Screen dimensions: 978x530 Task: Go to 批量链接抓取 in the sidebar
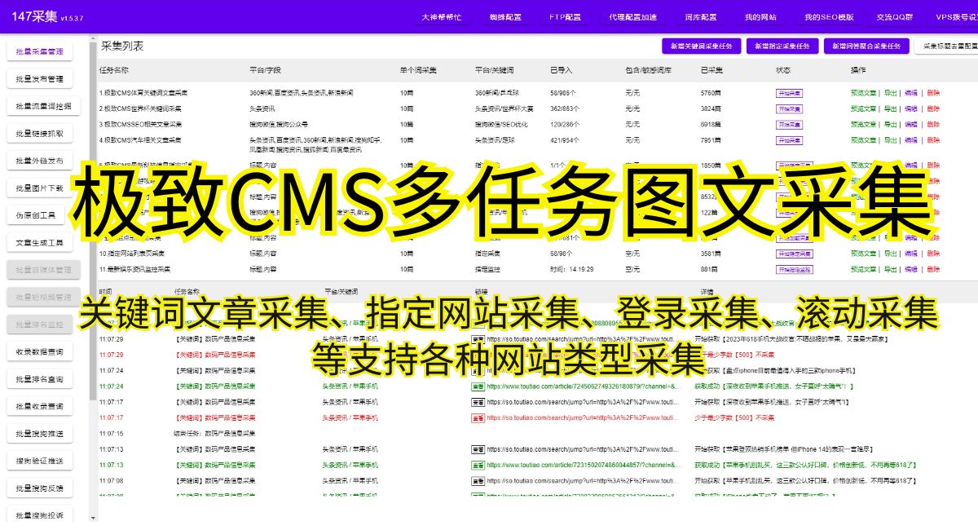pos(46,134)
